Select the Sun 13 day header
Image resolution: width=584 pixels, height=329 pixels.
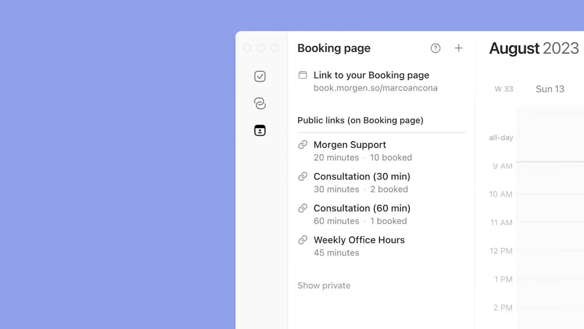[550, 89]
